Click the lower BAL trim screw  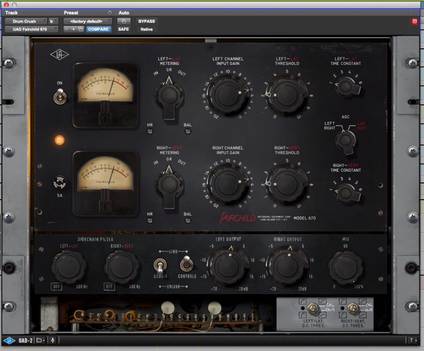point(188,221)
